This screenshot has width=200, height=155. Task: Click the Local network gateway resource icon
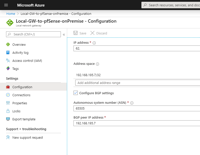10,23
